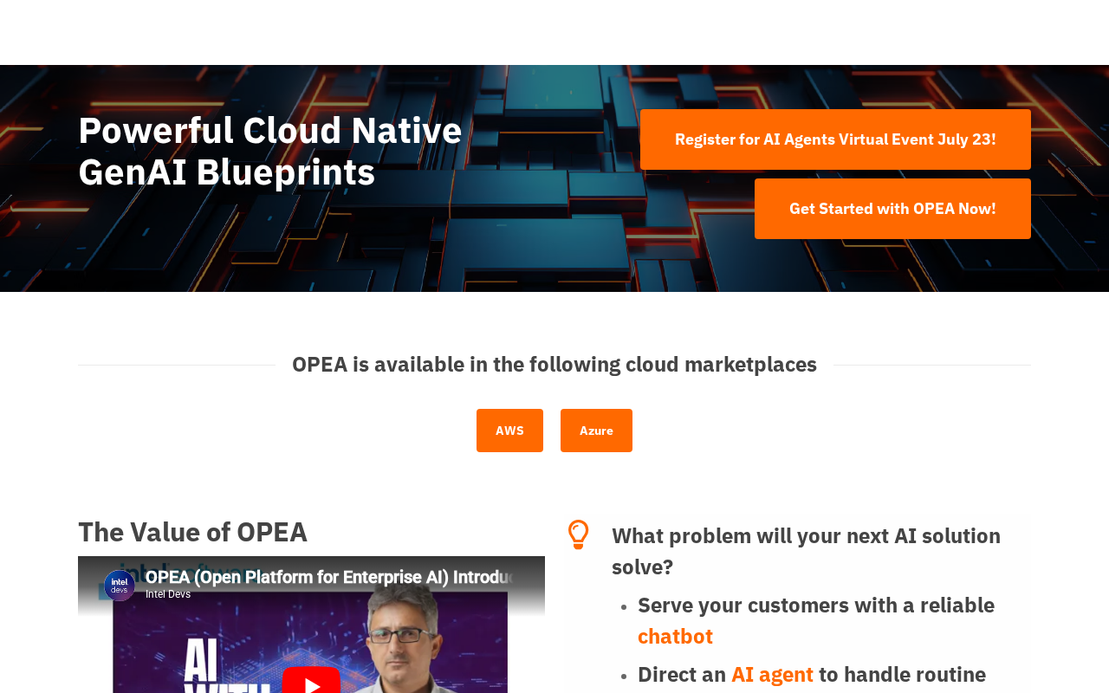The image size is (1109, 693).
Task: Select the 'What problem will your next AI solution solve?' text
Action: 806,551
